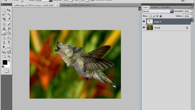
Task: Hide the Fondo layer
Action: (144, 28)
